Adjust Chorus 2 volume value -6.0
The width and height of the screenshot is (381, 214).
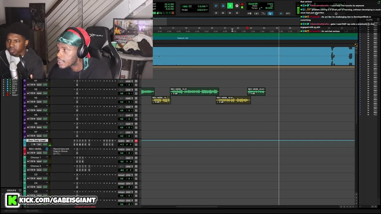[x=122, y=170]
